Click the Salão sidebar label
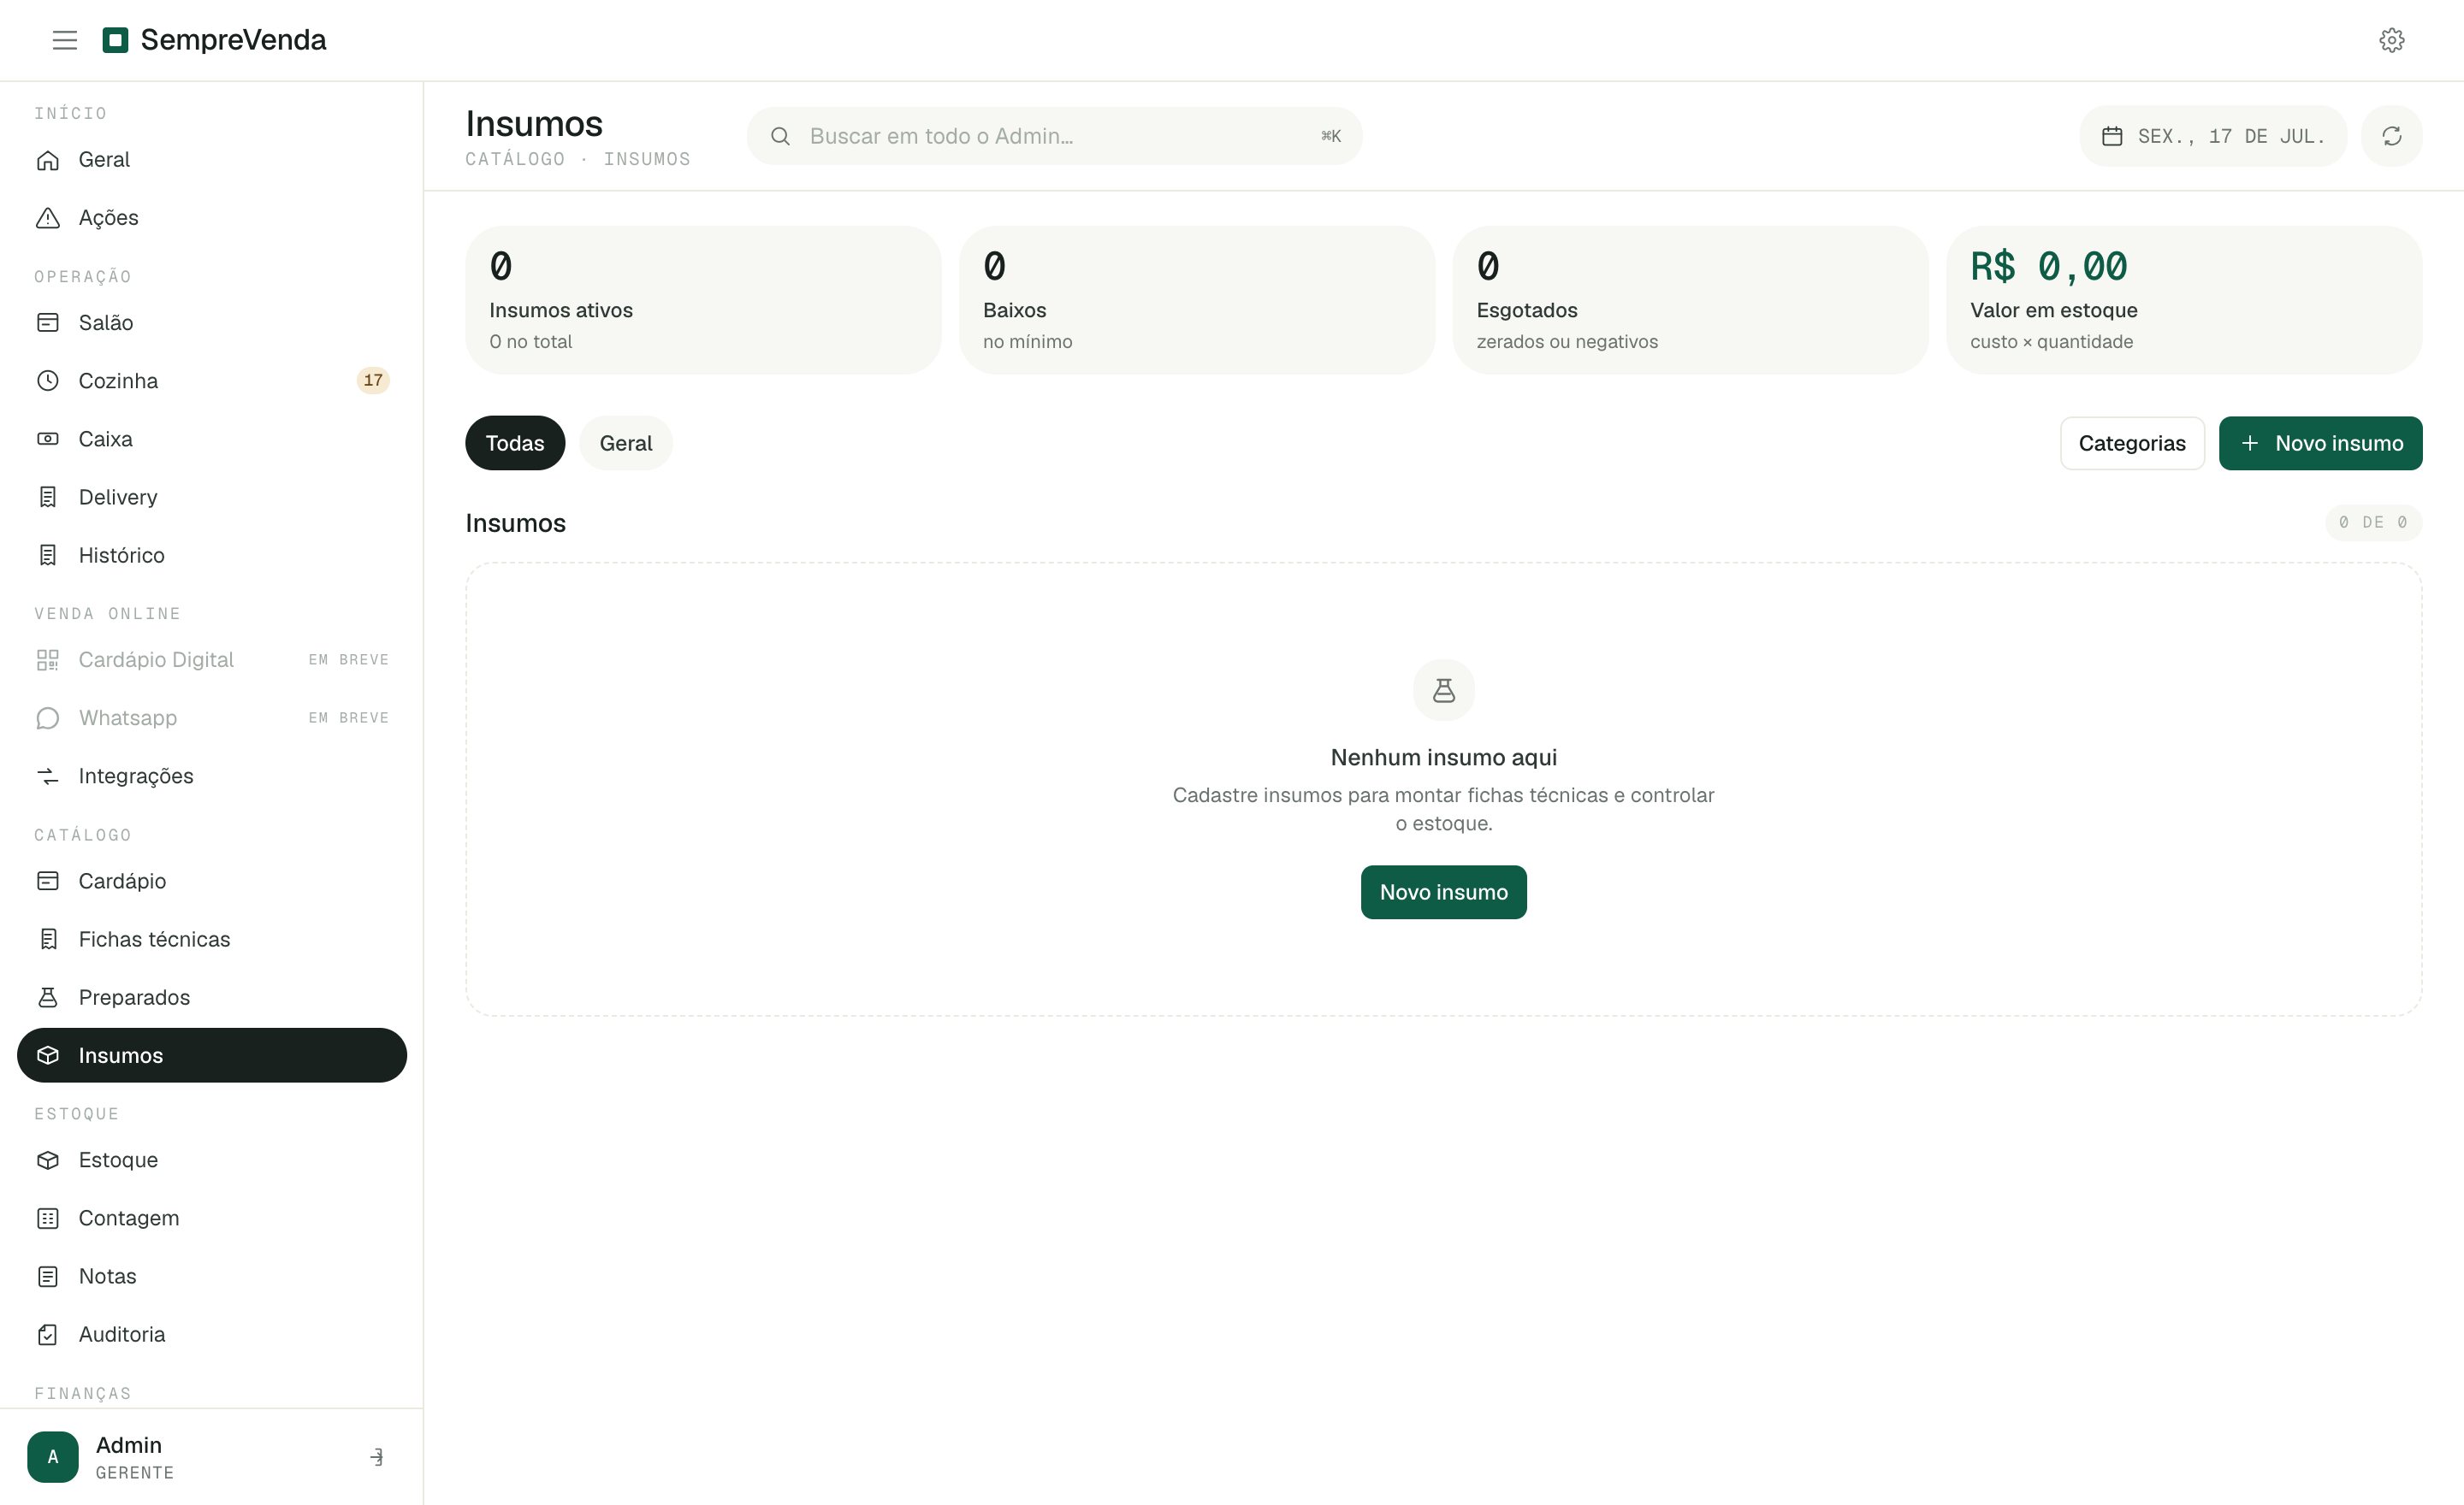 pyautogui.click(x=106, y=322)
